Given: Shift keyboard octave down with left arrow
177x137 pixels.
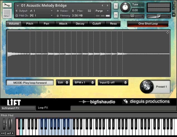Looking at the screenshot, I should (x=2, y=133).
